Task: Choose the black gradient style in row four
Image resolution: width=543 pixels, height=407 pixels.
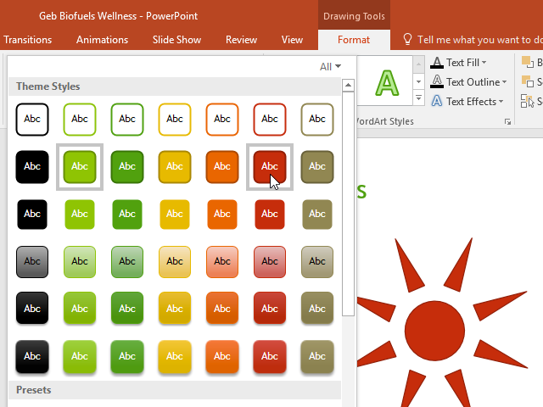Action: point(32,262)
